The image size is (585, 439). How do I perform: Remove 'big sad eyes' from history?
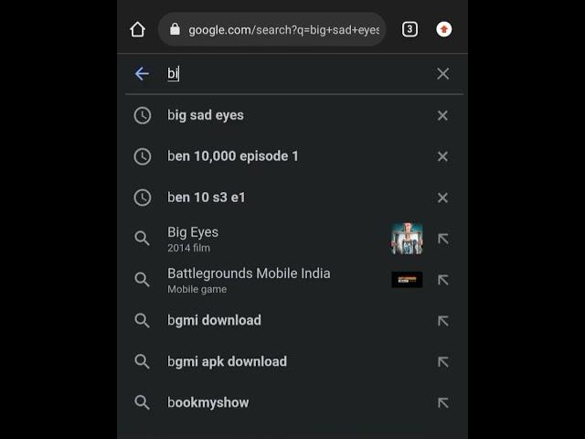[x=442, y=115]
